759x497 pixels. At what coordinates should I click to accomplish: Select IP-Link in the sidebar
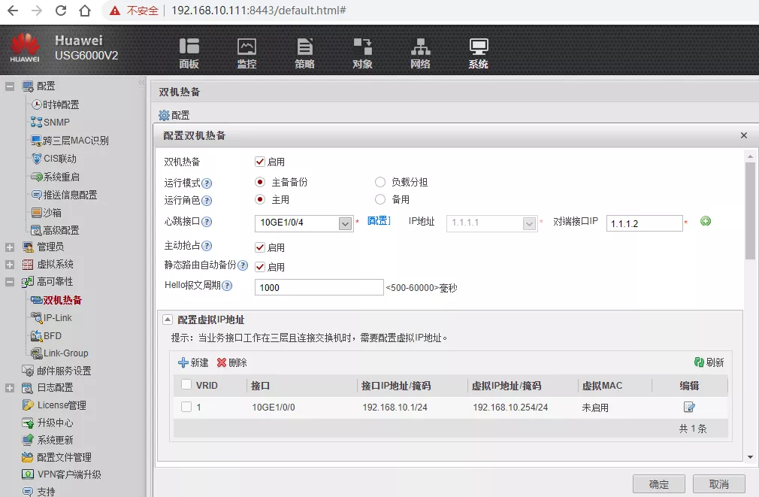tap(57, 318)
